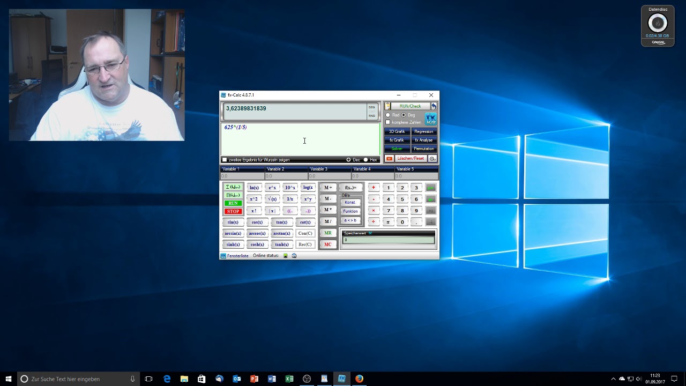Click the Speicherwert memory value field
The image size is (686, 386).
(388, 240)
